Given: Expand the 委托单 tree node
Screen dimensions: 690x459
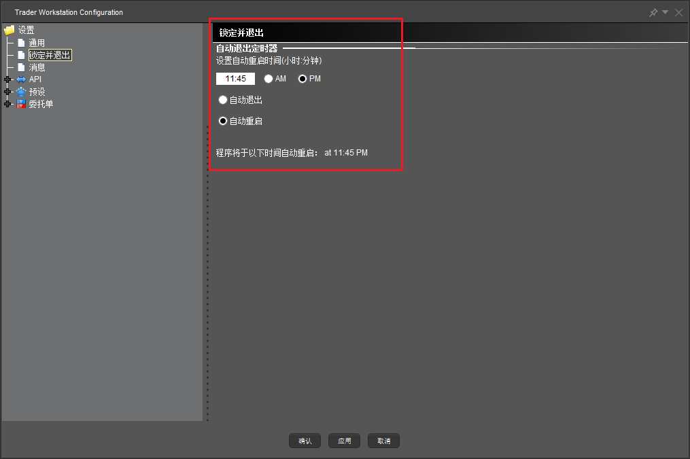Looking at the screenshot, I should [x=7, y=104].
